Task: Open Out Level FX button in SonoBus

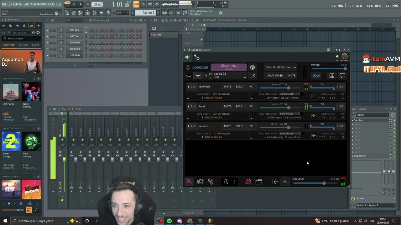Action: click(285, 182)
